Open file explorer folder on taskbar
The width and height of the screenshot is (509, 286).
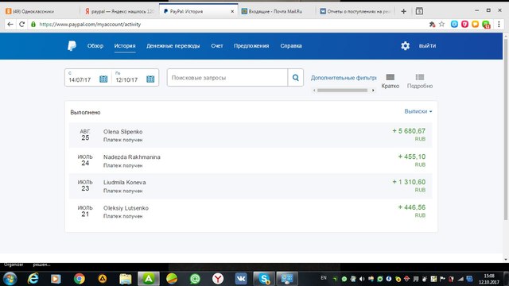(x=126, y=279)
